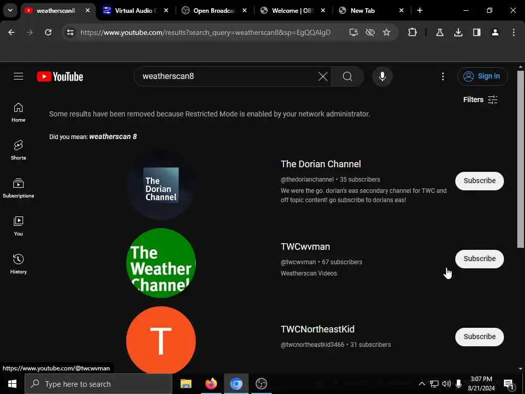
Task: Open OBS Studio from the taskbar
Action: [x=261, y=384]
